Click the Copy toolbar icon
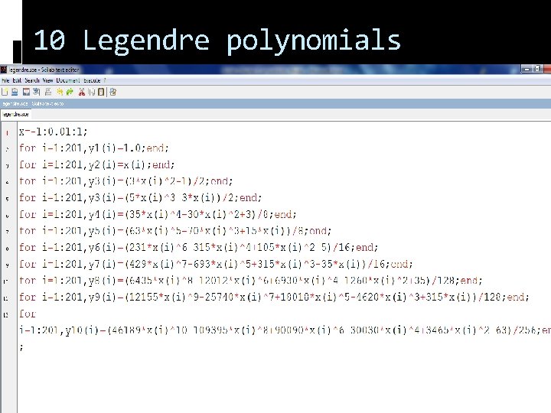This screenshot has width=551, height=413. (x=92, y=92)
